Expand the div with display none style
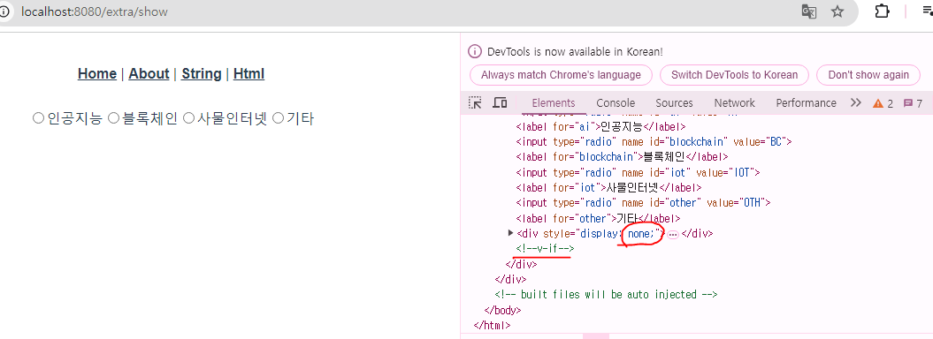This screenshot has width=933, height=339. (510, 233)
